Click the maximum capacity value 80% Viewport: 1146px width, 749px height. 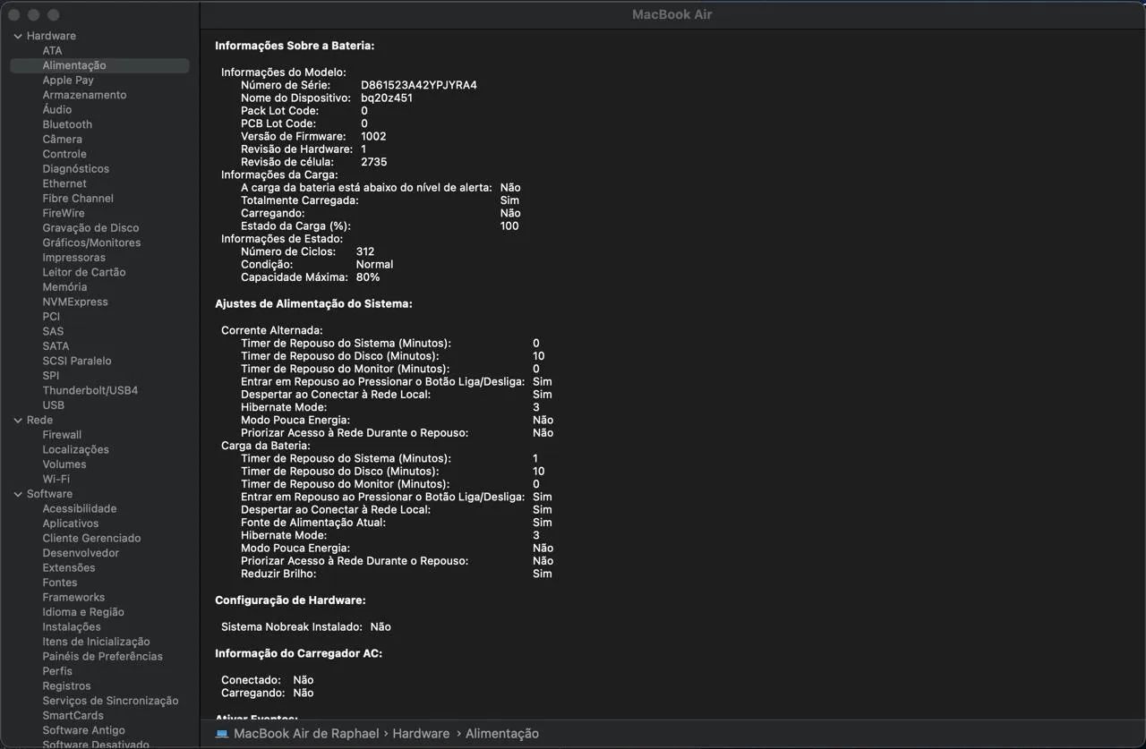pyautogui.click(x=368, y=277)
